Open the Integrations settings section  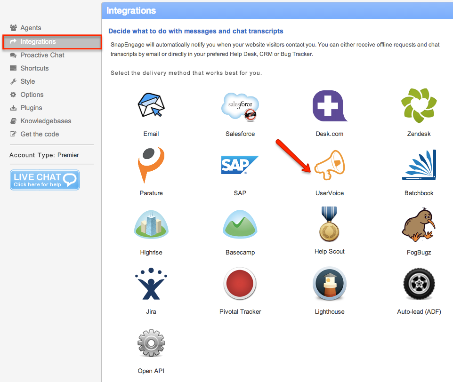coord(52,41)
